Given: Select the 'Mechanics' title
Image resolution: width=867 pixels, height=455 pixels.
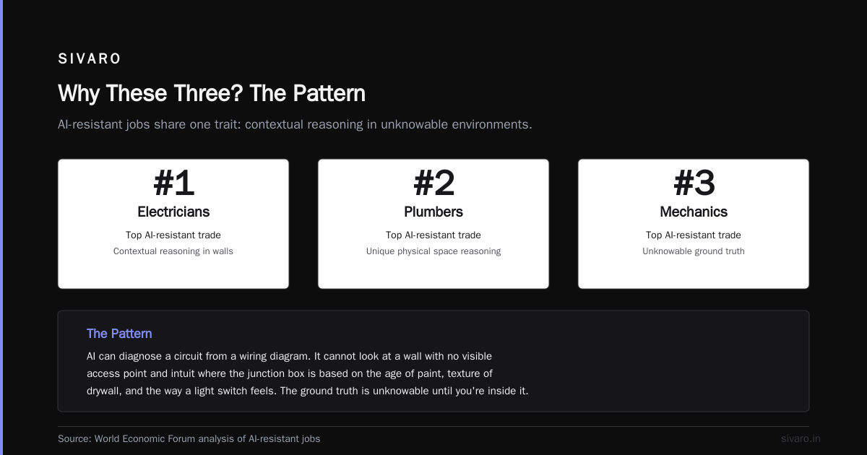Looking at the screenshot, I should point(694,212).
